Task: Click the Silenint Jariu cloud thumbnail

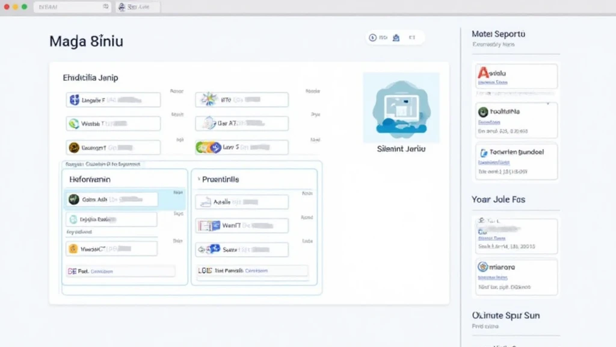Action: pyautogui.click(x=401, y=107)
